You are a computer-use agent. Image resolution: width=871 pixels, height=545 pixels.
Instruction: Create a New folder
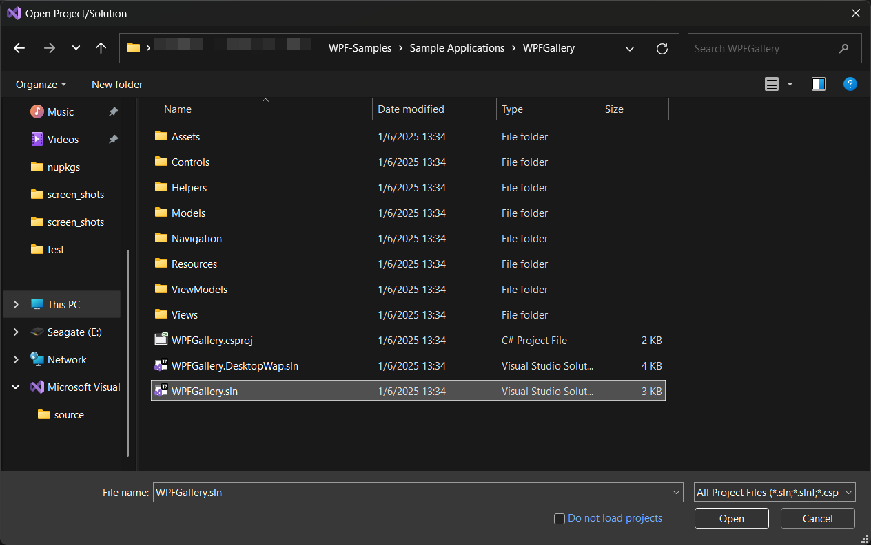(117, 84)
